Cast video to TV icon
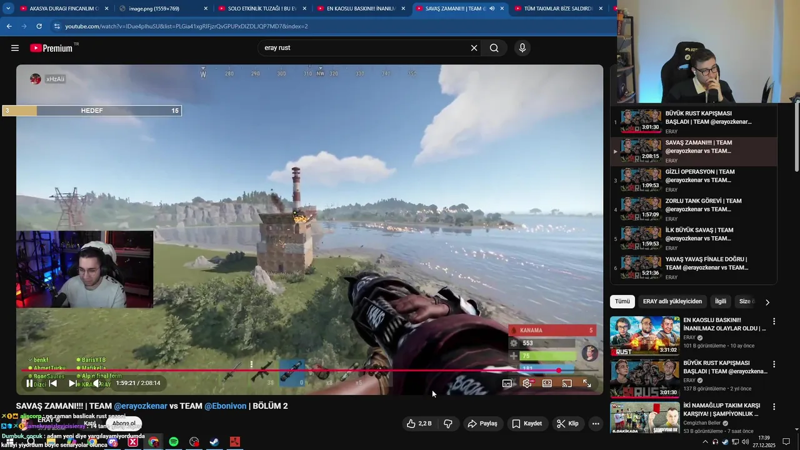This screenshot has height=450, width=800. pos(567,383)
